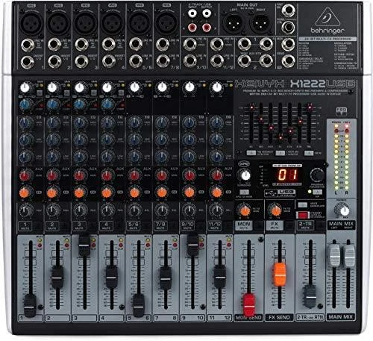Click the channel 5/6 fader cap

(x=138, y=306)
